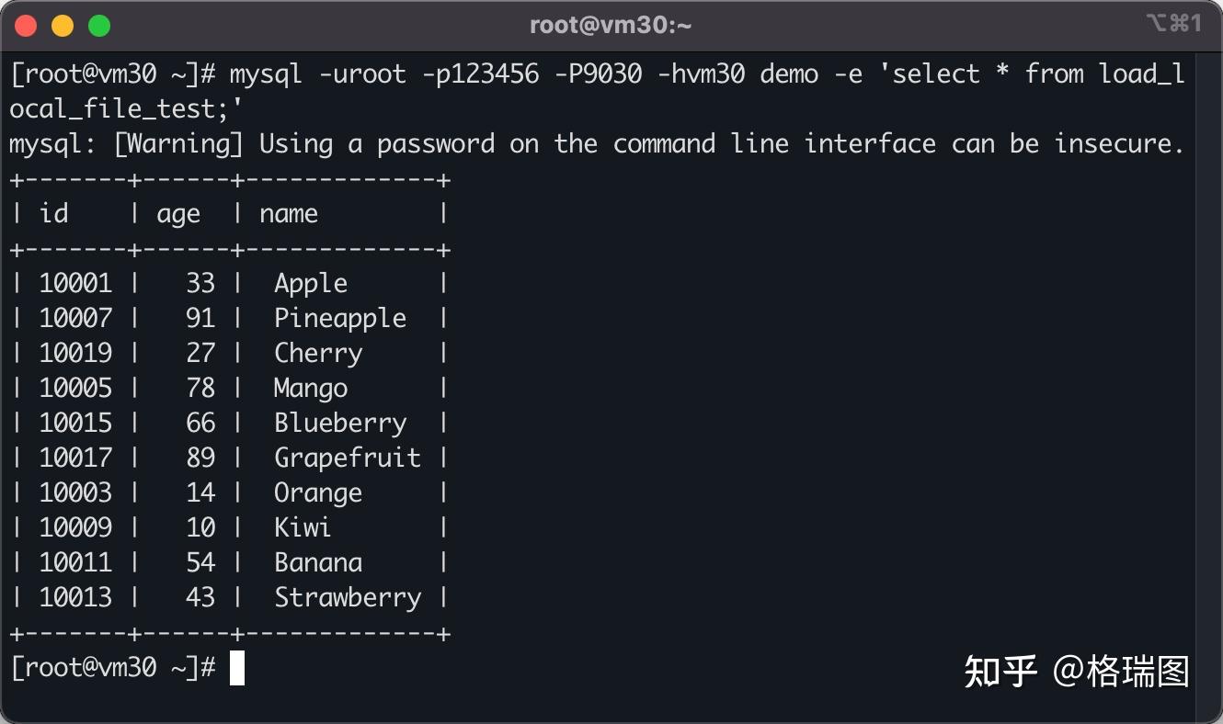1223x724 pixels.
Task: Click the Blueberry name cell
Action: [x=340, y=424]
